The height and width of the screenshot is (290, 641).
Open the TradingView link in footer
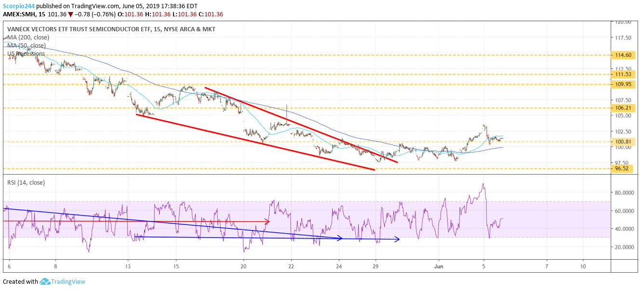tap(68, 282)
